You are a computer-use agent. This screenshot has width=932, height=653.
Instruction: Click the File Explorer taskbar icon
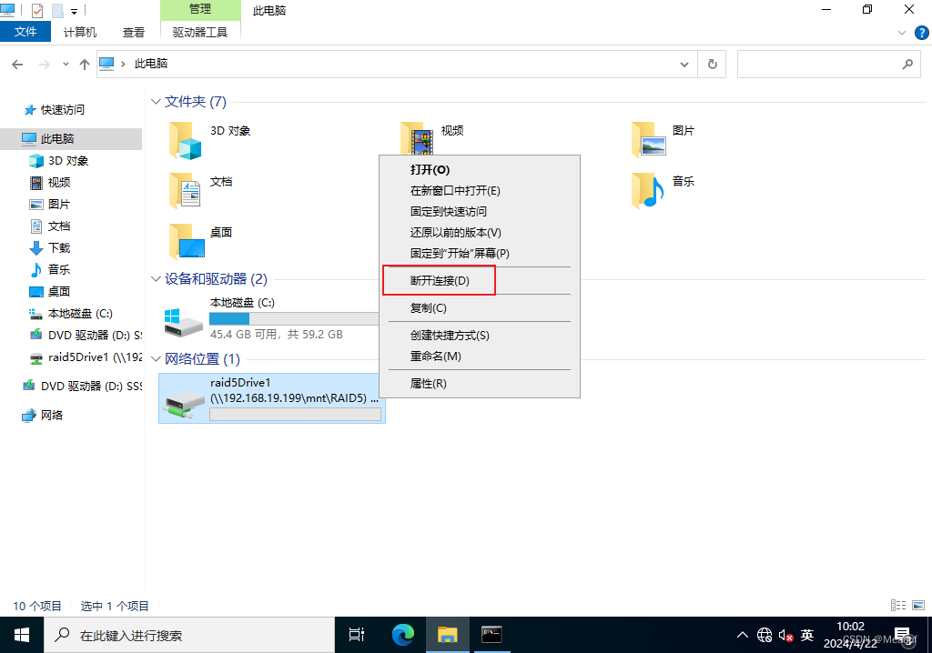coord(448,635)
